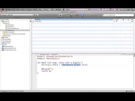Open the Project menu
This screenshot has height=101, width=135.
(29, 10)
